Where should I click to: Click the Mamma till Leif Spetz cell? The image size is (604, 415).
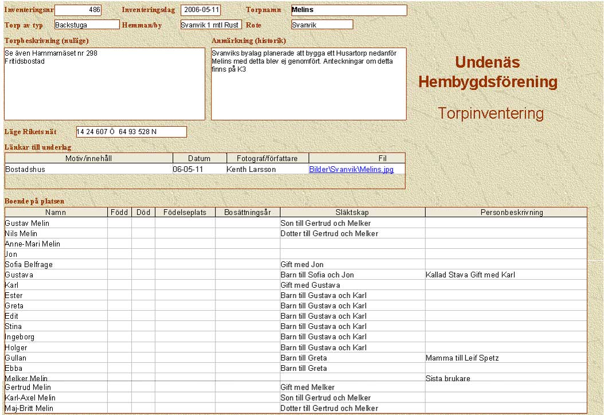point(462,358)
